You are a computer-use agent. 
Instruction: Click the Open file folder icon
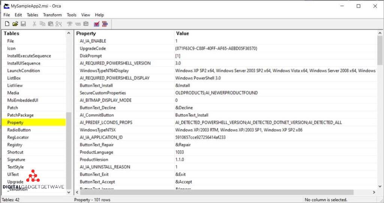15,24
